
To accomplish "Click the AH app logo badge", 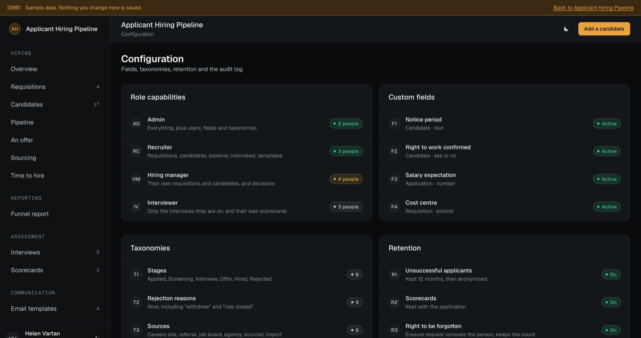I will pos(15,29).
